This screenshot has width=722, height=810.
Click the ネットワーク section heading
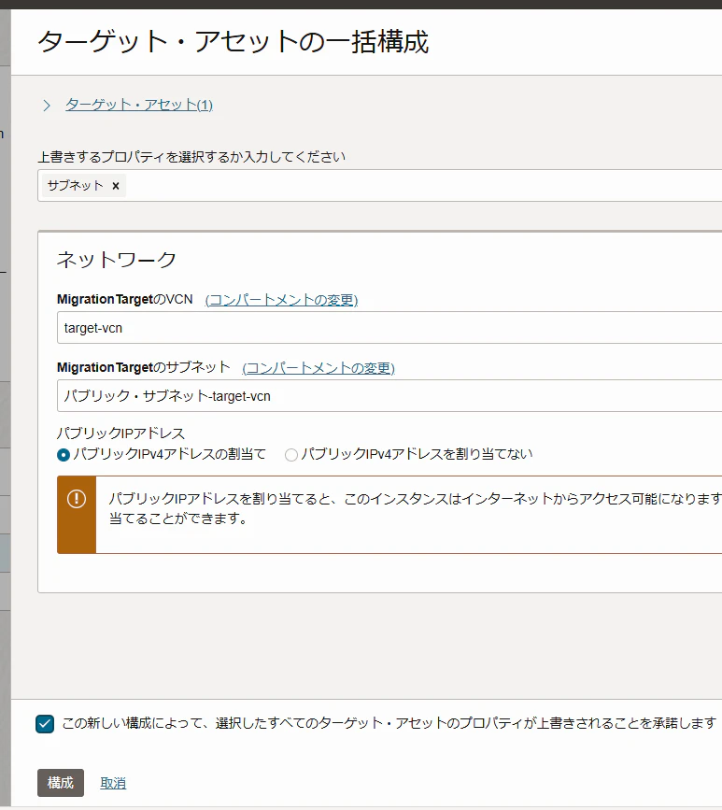[117, 260]
